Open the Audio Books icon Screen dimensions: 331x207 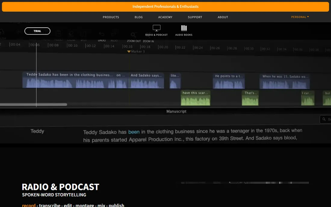pyautogui.click(x=184, y=28)
